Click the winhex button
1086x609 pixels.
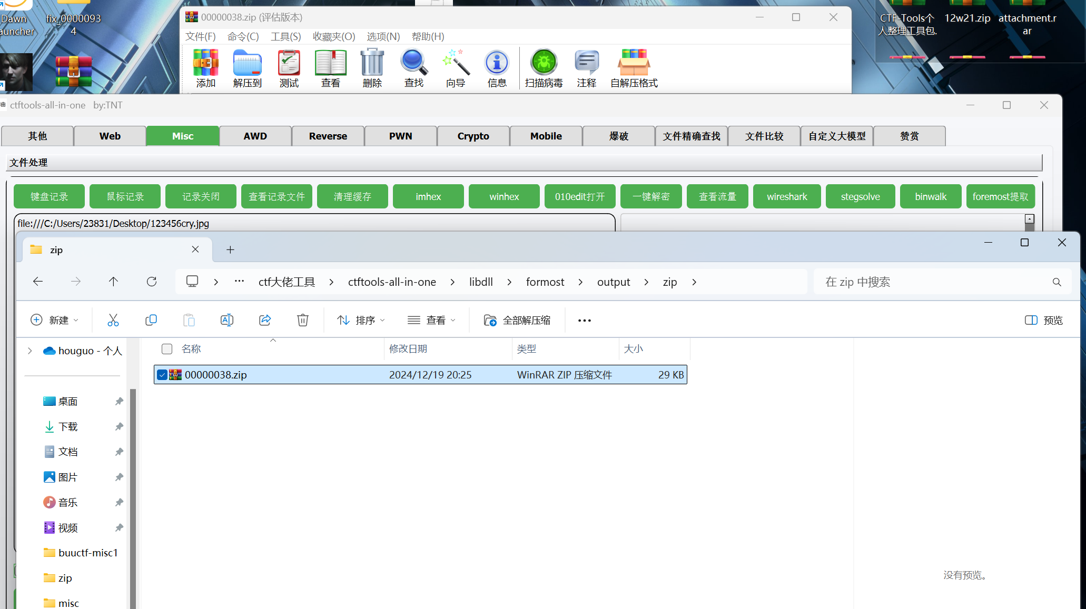point(504,196)
